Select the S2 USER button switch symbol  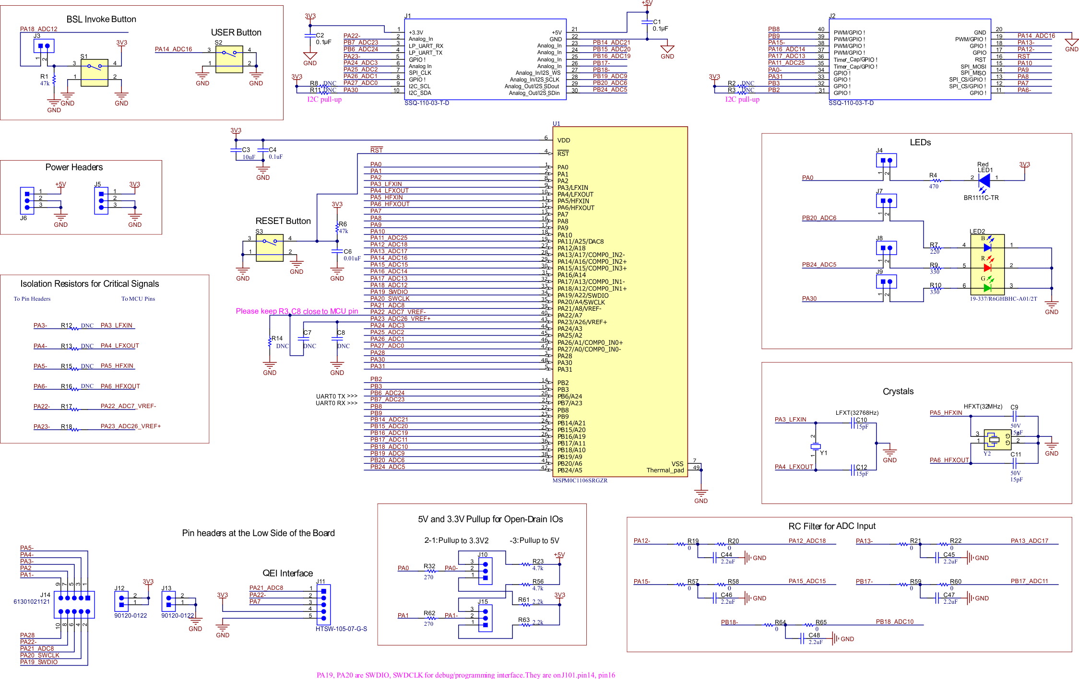pyautogui.click(x=229, y=59)
